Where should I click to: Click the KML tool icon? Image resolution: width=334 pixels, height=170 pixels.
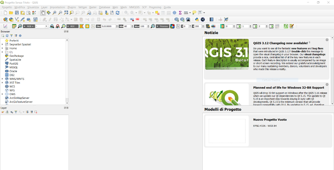[x=214, y=26]
